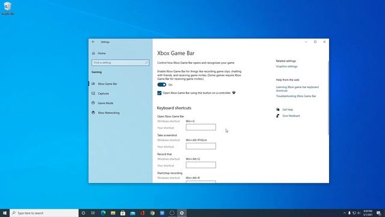
Task: Open network status in system tray
Action: click(354, 213)
